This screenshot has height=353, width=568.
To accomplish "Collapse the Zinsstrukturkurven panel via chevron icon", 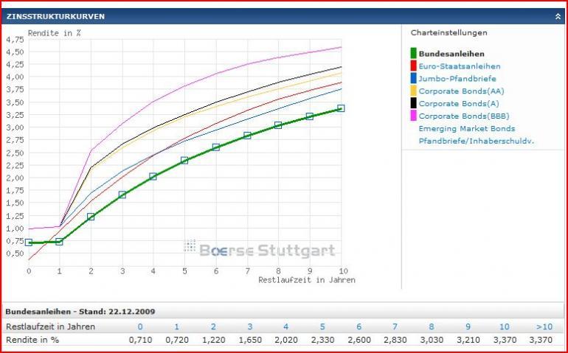I will tap(558, 16).
